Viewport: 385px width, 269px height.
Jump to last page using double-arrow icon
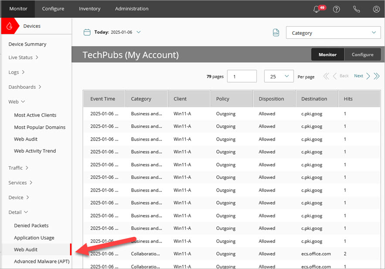click(377, 76)
